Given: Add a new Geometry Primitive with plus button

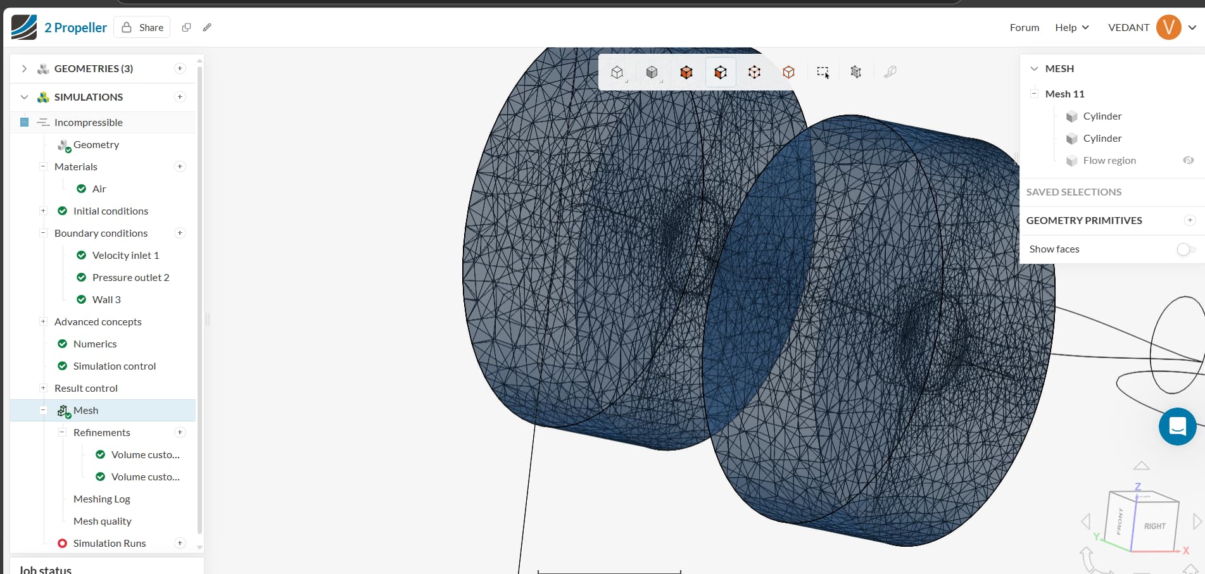Looking at the screenshot, I should (x=1190, y=220).
